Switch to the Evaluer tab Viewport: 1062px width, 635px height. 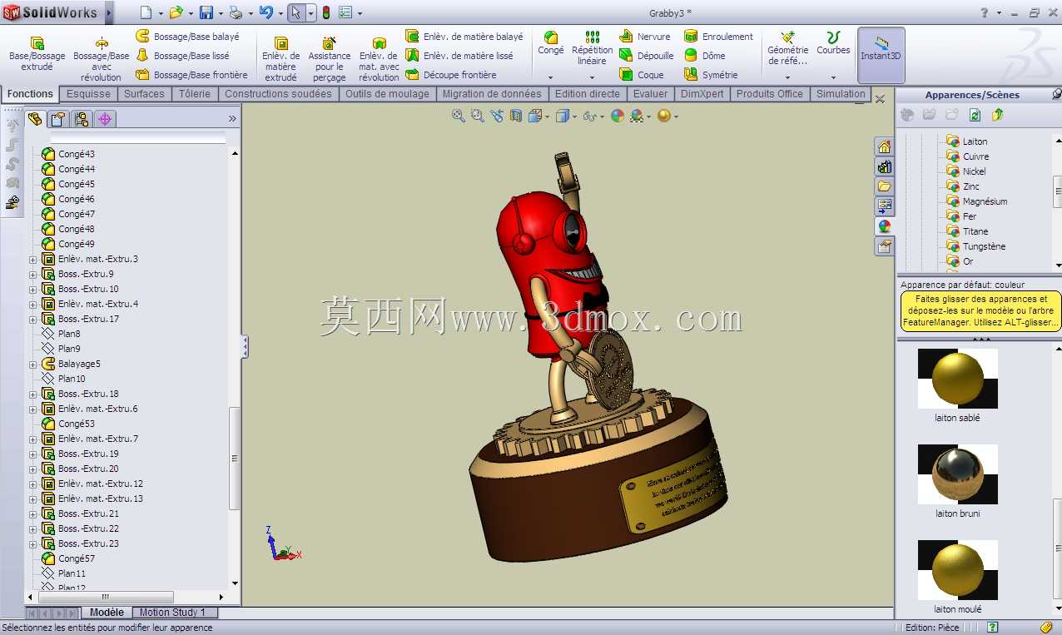tap(650, 94)
